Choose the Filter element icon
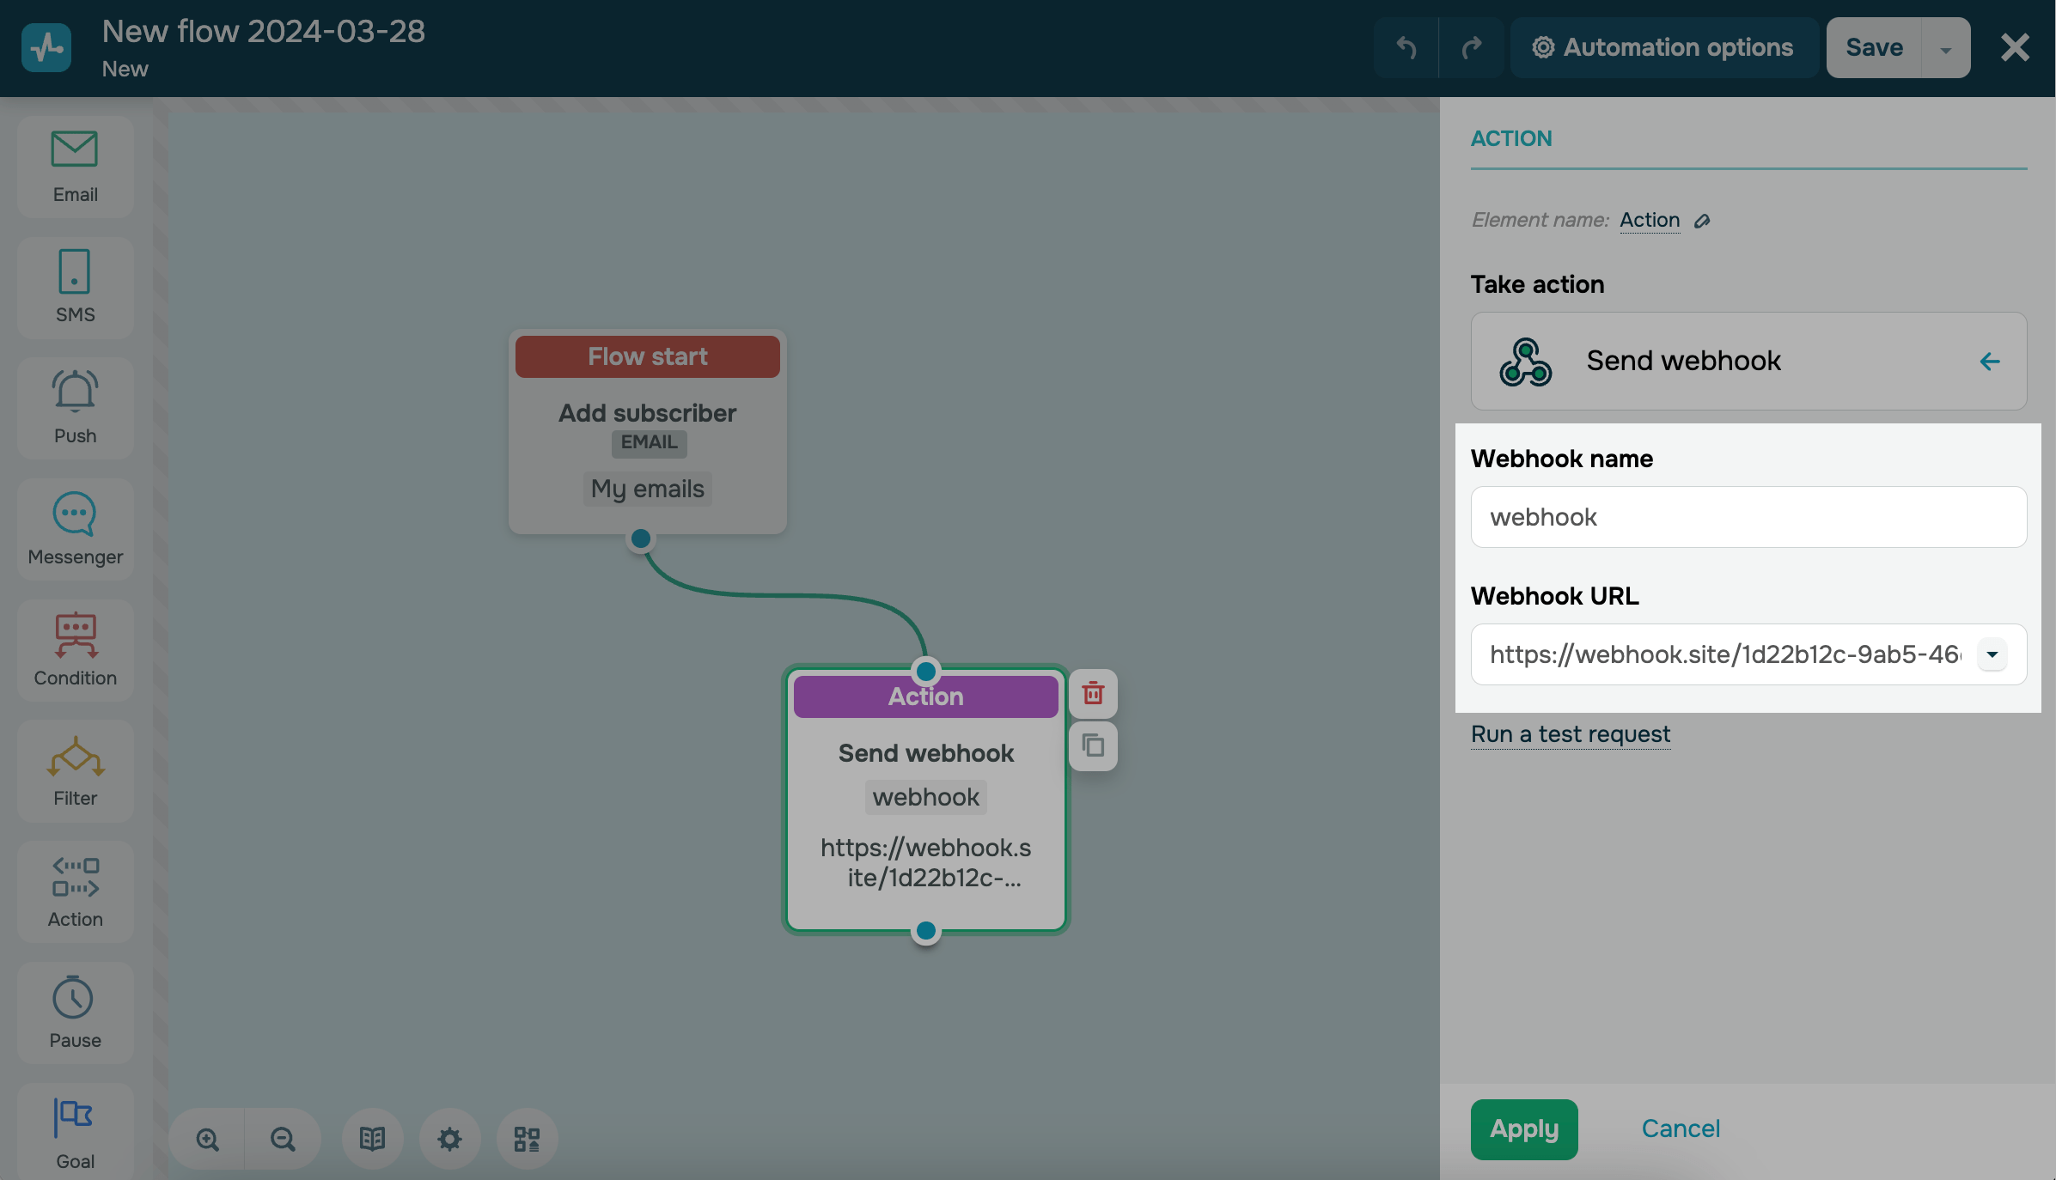 coord(75,770)
